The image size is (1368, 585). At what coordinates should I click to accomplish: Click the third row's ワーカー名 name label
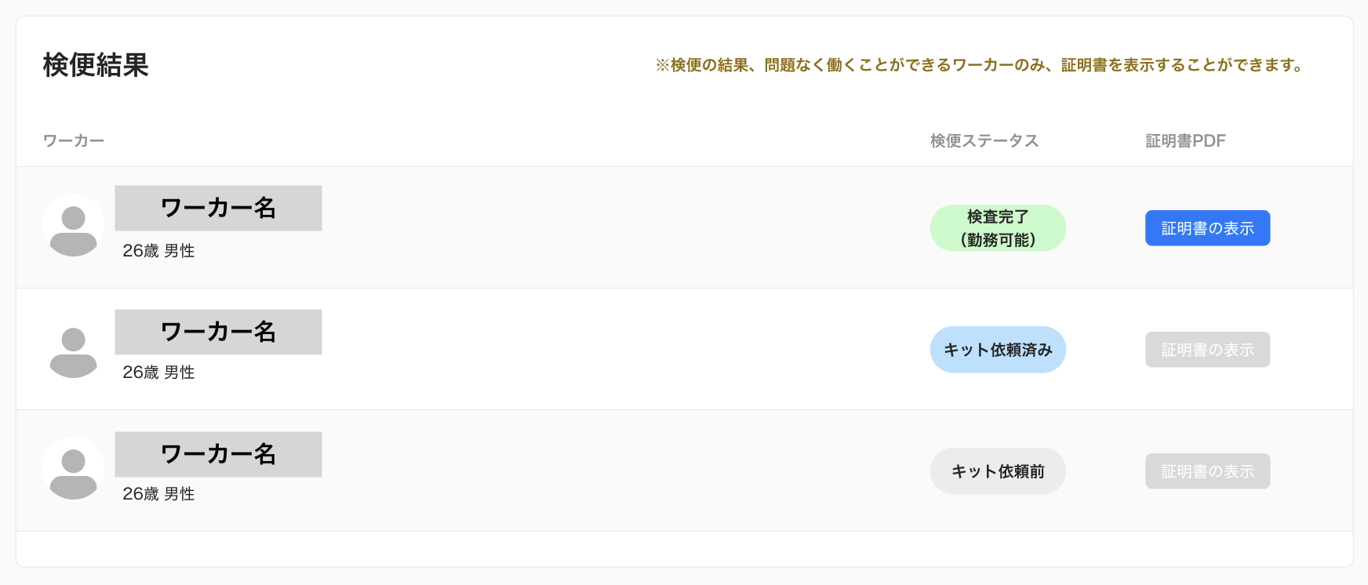pyautogui.click(x=218, y=454)
